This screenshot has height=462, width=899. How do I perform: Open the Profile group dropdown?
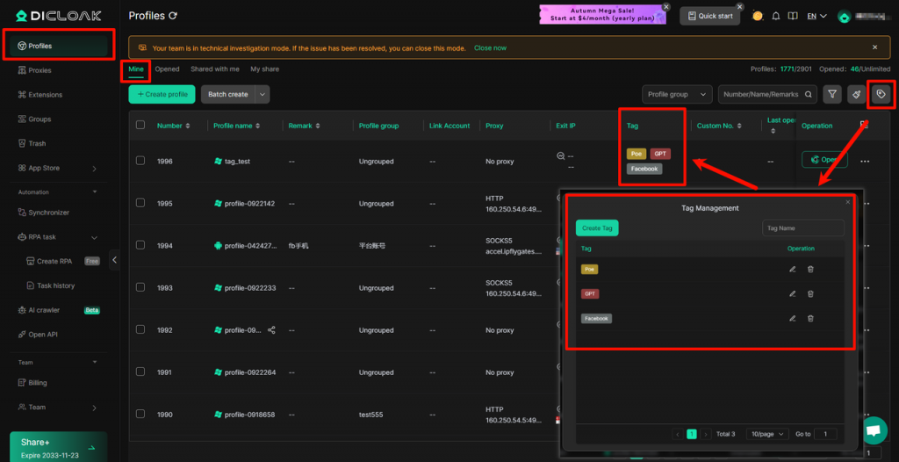(677, 94)
